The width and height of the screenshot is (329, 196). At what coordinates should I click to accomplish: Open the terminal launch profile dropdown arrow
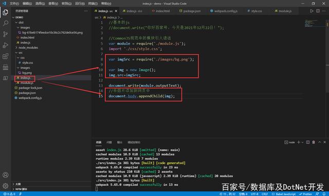point(302,142)
